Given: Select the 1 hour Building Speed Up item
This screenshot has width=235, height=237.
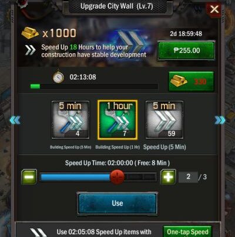Looking at the screenshot, I should (x=117, y=120).
